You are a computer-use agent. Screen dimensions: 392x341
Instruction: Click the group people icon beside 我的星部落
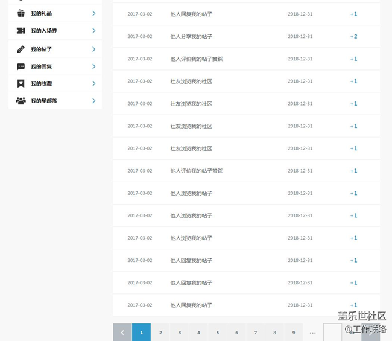(21, 101)
